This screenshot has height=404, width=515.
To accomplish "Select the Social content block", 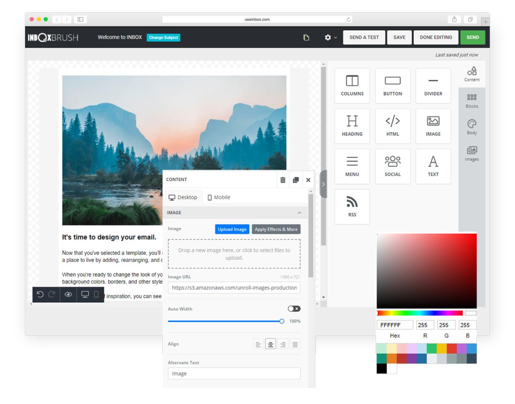I will pyautogui.click(x=393, y=166).
